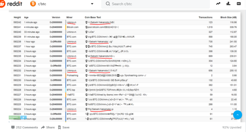
Task: Open the ViaBTC miner link
Action: [71, 95]
